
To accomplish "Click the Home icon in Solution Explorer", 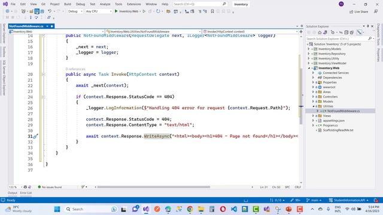I will coord(320,32).
